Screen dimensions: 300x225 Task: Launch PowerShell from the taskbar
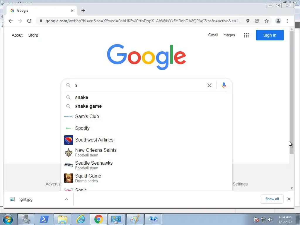pyautogui.click(x=44, y=219)
